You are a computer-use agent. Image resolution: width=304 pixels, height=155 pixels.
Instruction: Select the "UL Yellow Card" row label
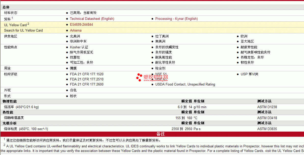pos(15,25)
